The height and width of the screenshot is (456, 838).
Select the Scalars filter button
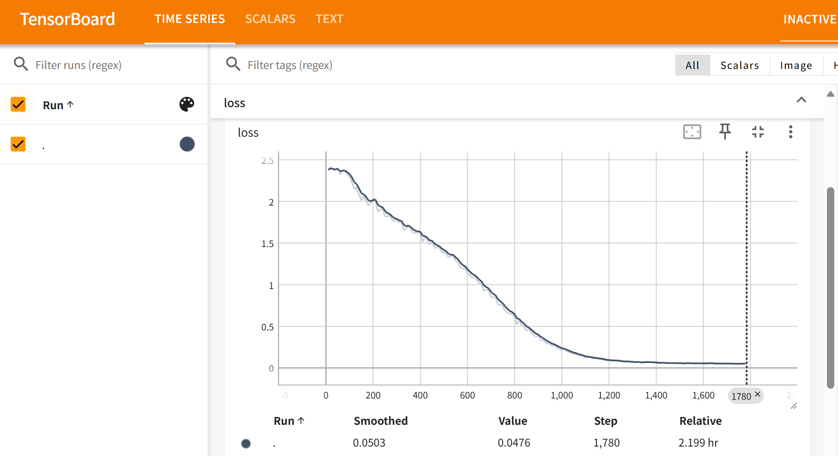coord(739,65)
